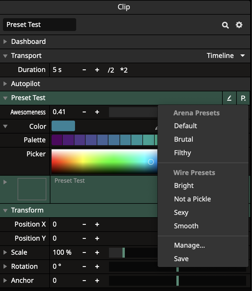Open the Timeline transport dropdown
Screen dimensions: 252x291
coord(226,56)
